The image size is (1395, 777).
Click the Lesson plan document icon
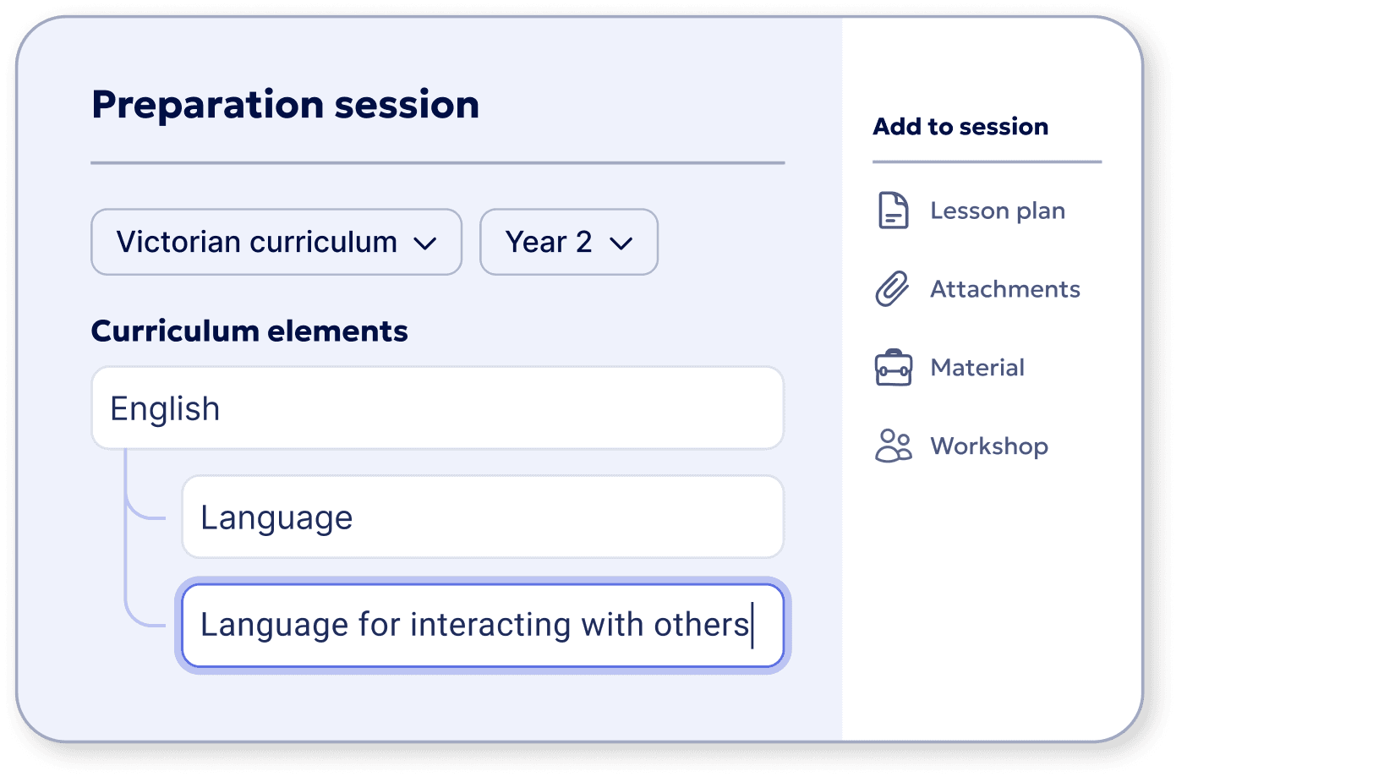893,211
